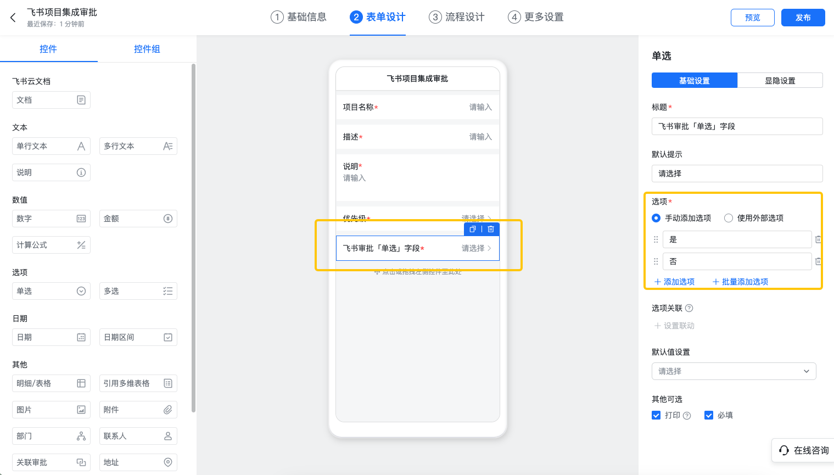834x475 pixels.
Task: Add the 日期区间 date range control
Action: [138, 337]
